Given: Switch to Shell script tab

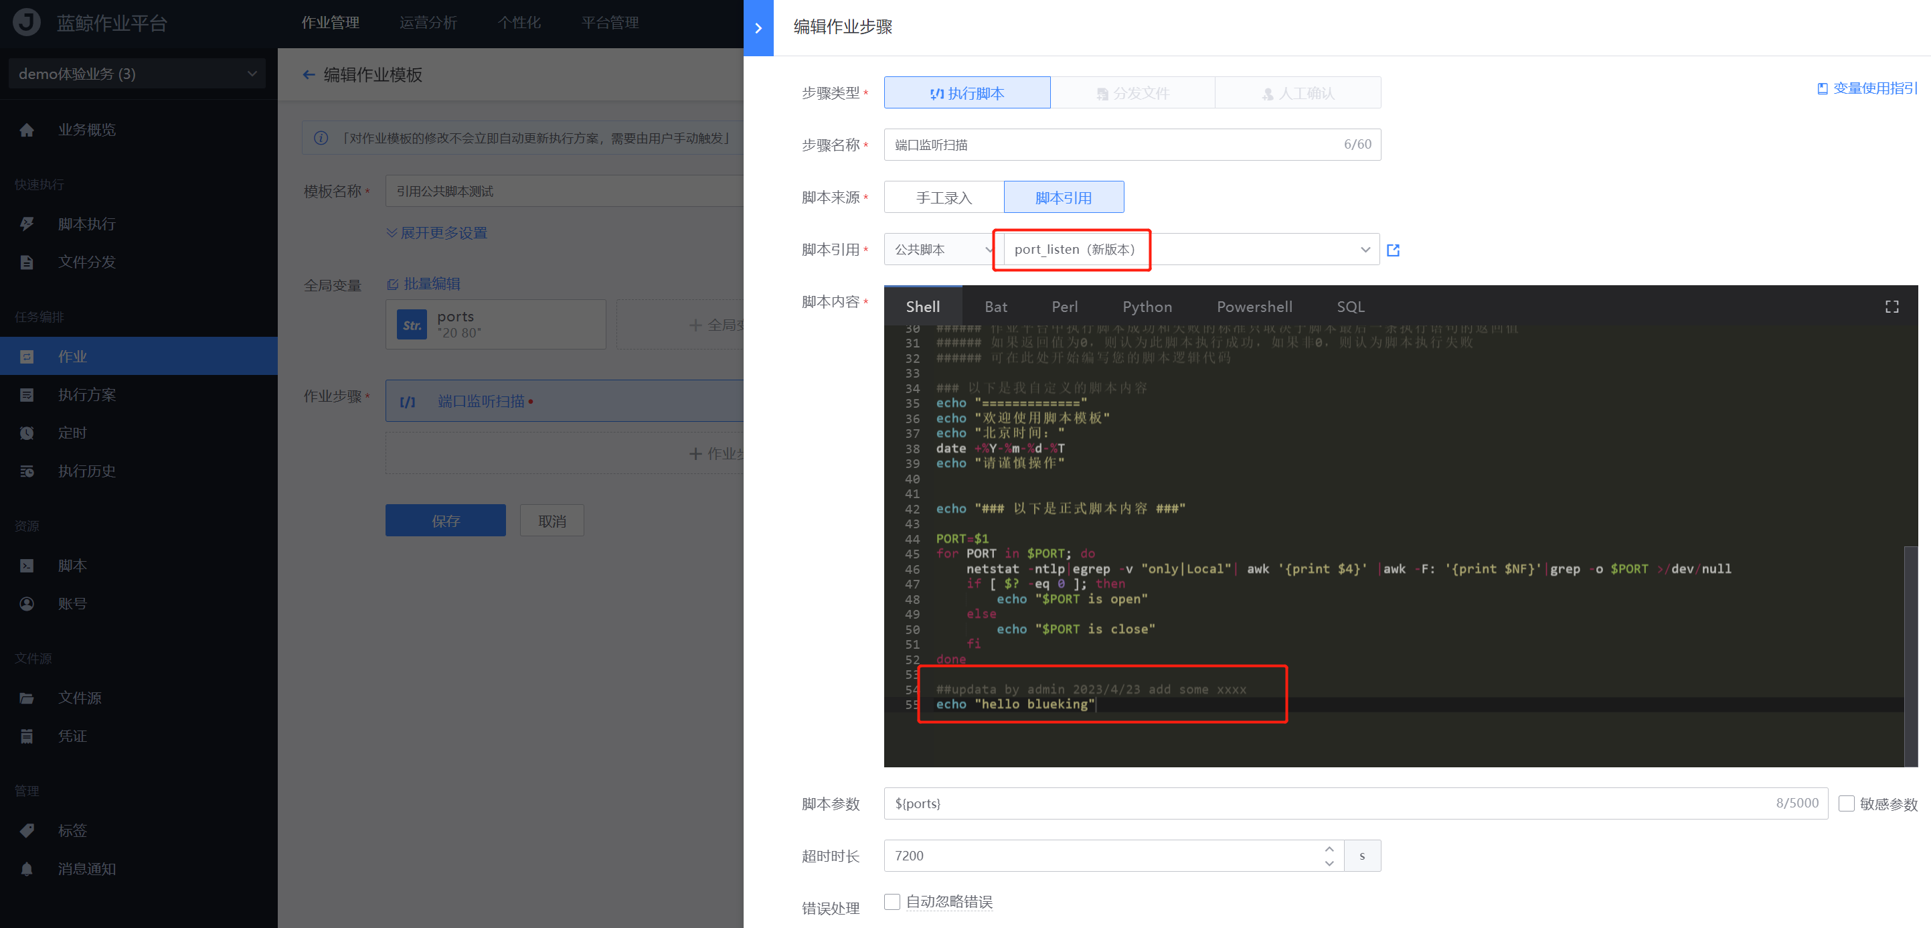Looking at the screenshot, I should [923, 307].
